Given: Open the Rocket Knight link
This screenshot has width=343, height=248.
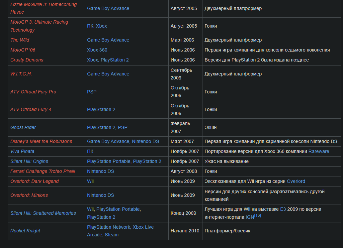Looking at the screenshot, I should pos(25,231).
